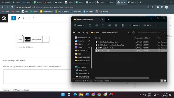
Task: Open the Ordenar sort dropdown
Action: (134, 25)
